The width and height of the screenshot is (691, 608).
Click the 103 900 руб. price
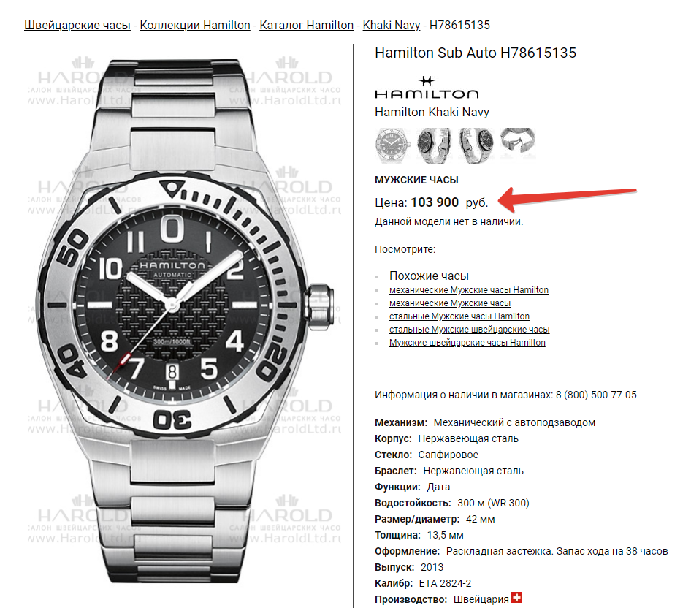449,202
